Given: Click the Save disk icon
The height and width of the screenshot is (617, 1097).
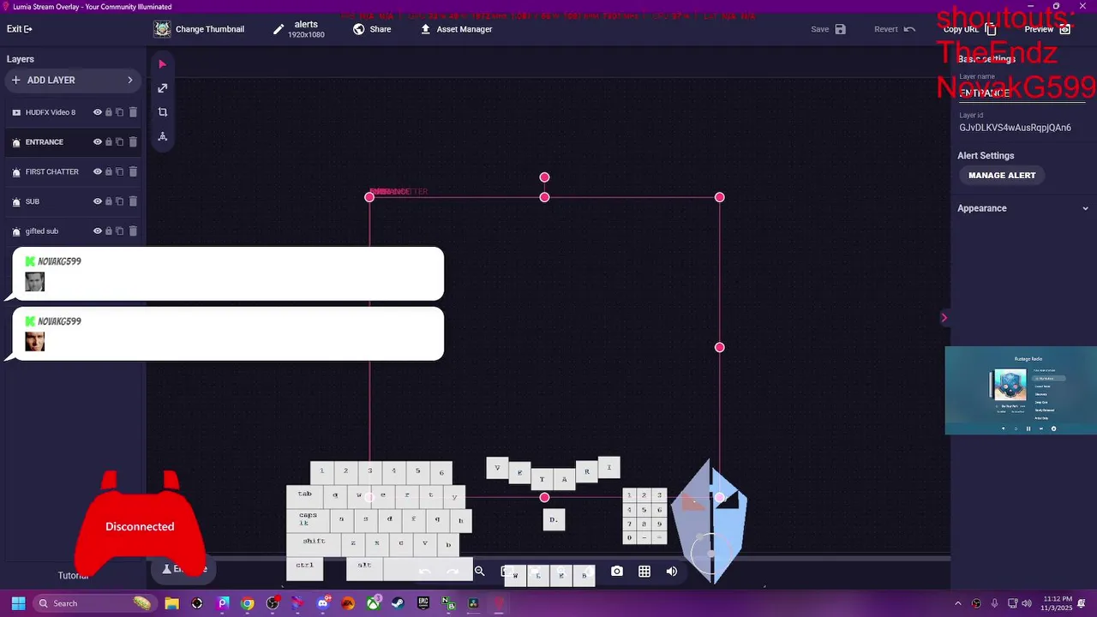Looking at the screenshot, I should 841,29.
